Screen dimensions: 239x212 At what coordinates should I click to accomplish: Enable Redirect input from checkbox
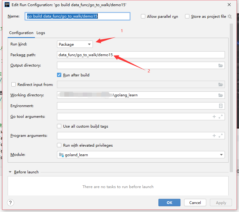point(13,85)
